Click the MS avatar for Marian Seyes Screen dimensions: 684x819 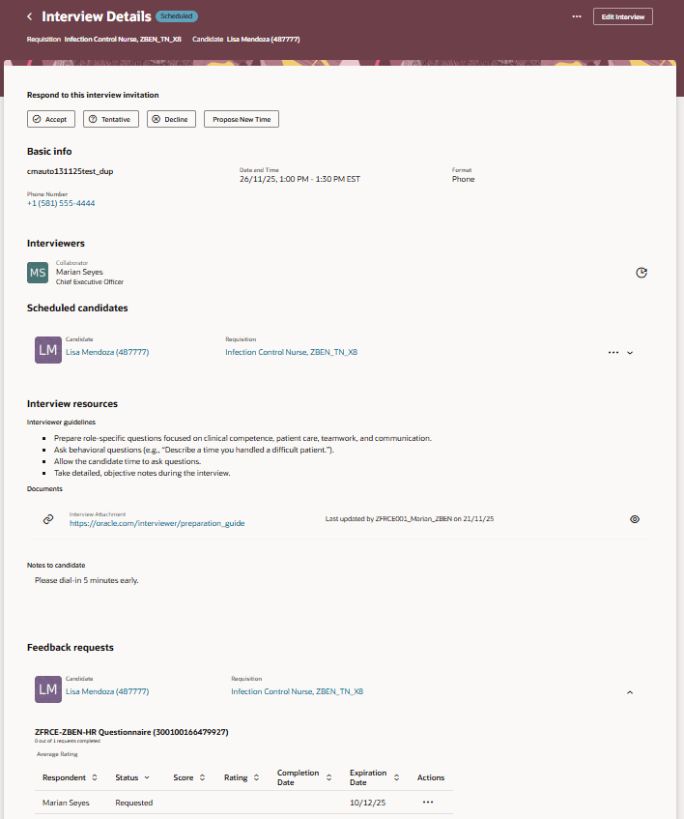click(38, 273)
